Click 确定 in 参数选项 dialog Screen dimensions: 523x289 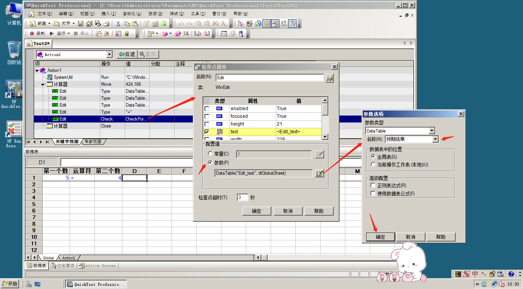point(381,237)
